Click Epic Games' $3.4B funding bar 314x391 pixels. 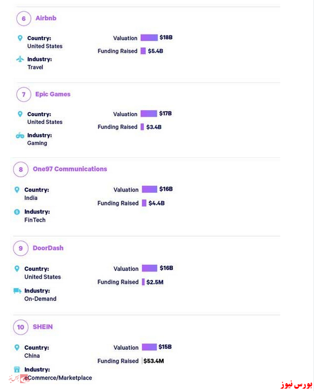coord(142,127)
